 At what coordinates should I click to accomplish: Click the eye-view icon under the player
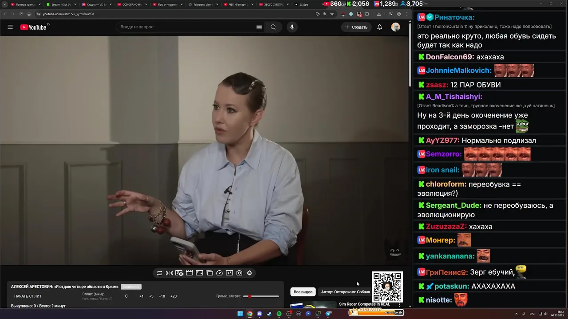(179, 273)
